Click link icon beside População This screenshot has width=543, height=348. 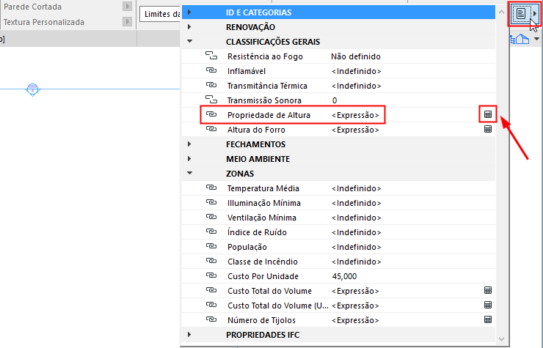(211, 246)
